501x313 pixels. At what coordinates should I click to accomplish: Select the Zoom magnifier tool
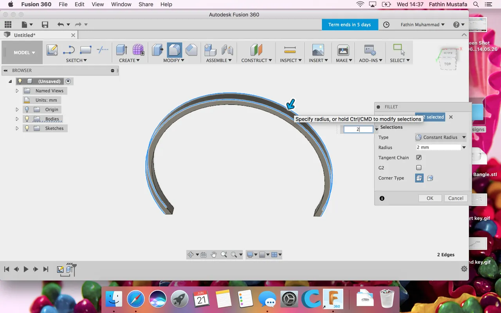(224, 255)
